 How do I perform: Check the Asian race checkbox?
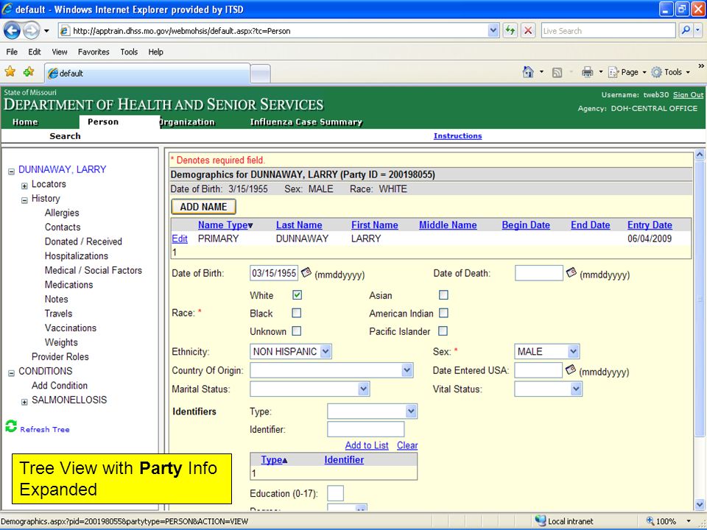(443, 295)
